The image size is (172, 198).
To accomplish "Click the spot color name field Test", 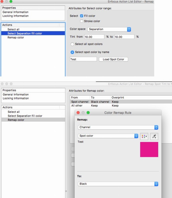I will pyautogui.click(x=83, y=59).
